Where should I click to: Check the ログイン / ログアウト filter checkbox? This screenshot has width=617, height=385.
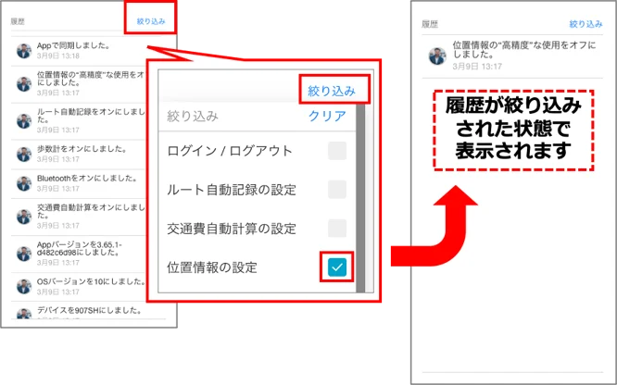(337, 151)
